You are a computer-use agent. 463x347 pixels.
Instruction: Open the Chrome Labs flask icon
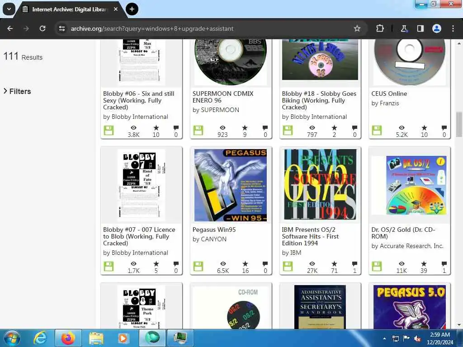(404, 28)
